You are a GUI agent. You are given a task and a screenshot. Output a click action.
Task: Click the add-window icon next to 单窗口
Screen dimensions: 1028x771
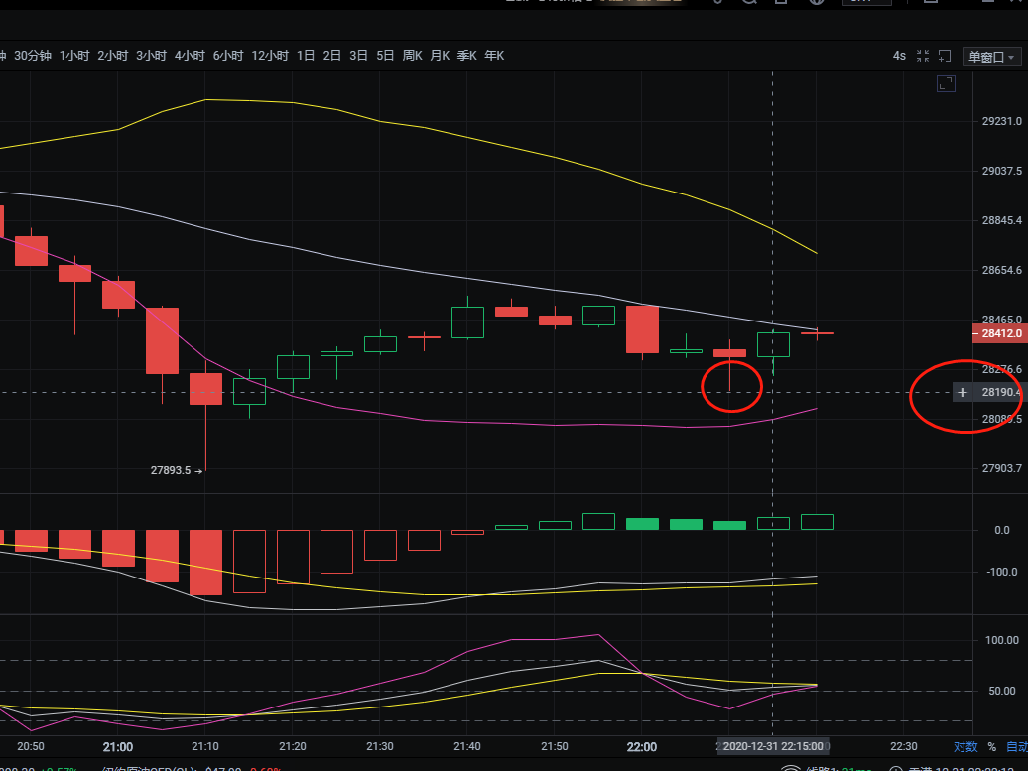click(x=944, y=56)
